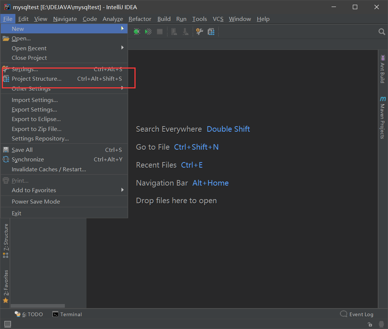Click the 'Double Shift' shortcut text
This screenshot has width=388, height=329.
(228, 129)
